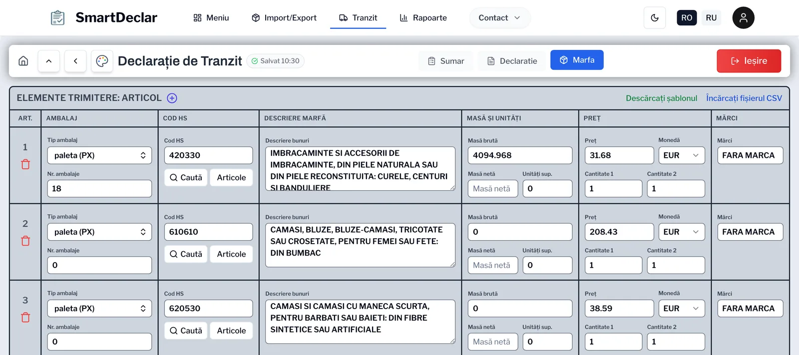The height and width of the screenshot is (355, 799).
Task: Click the Încărcați fișierul CSV link
Action: click(744, 98)
